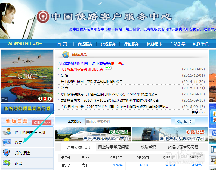Screen dimensions: 216x170
Task: Open 我的保险 link
Action: (22, 153)
